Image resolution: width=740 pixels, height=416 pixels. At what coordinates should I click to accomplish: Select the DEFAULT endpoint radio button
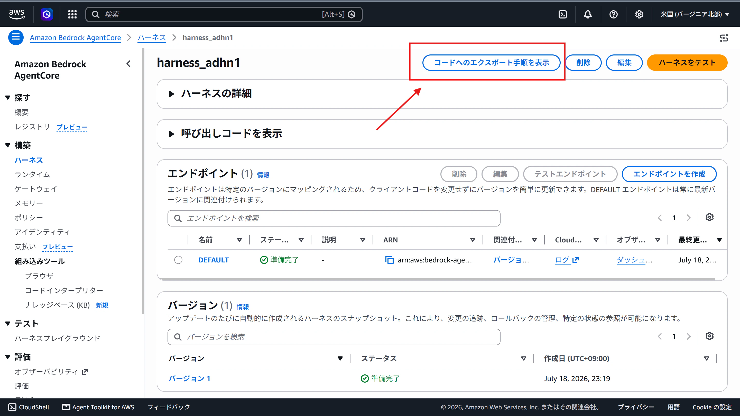(178, 260)
